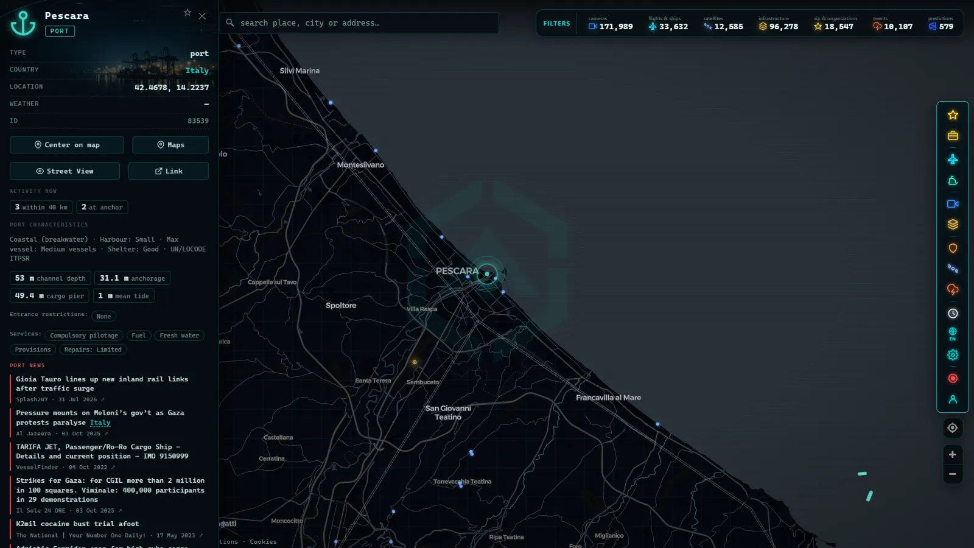The height and width of the screenshot is (548, 974).
Task: Focus the search place, city or address field
Action: pos(359,23)
